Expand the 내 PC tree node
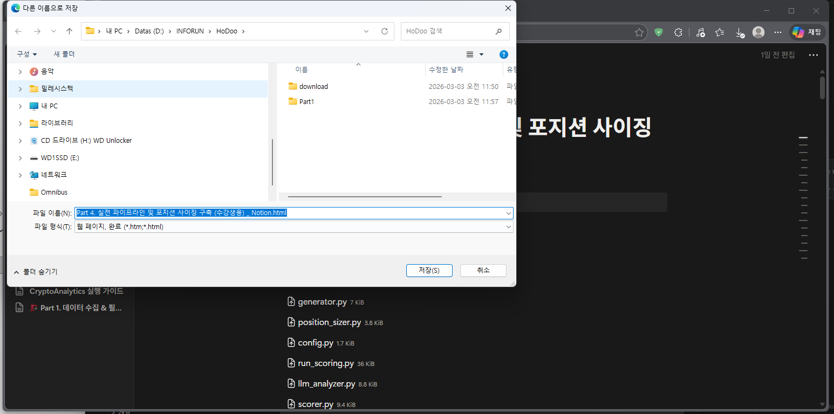Image resolution: width=834 pixels, height=414 pixels. tap(20, 106)
